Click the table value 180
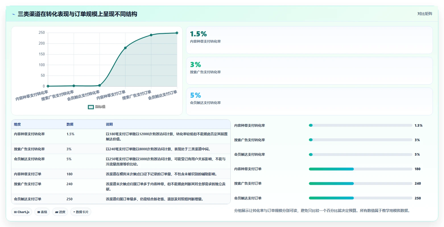 [x=70, y=174]
